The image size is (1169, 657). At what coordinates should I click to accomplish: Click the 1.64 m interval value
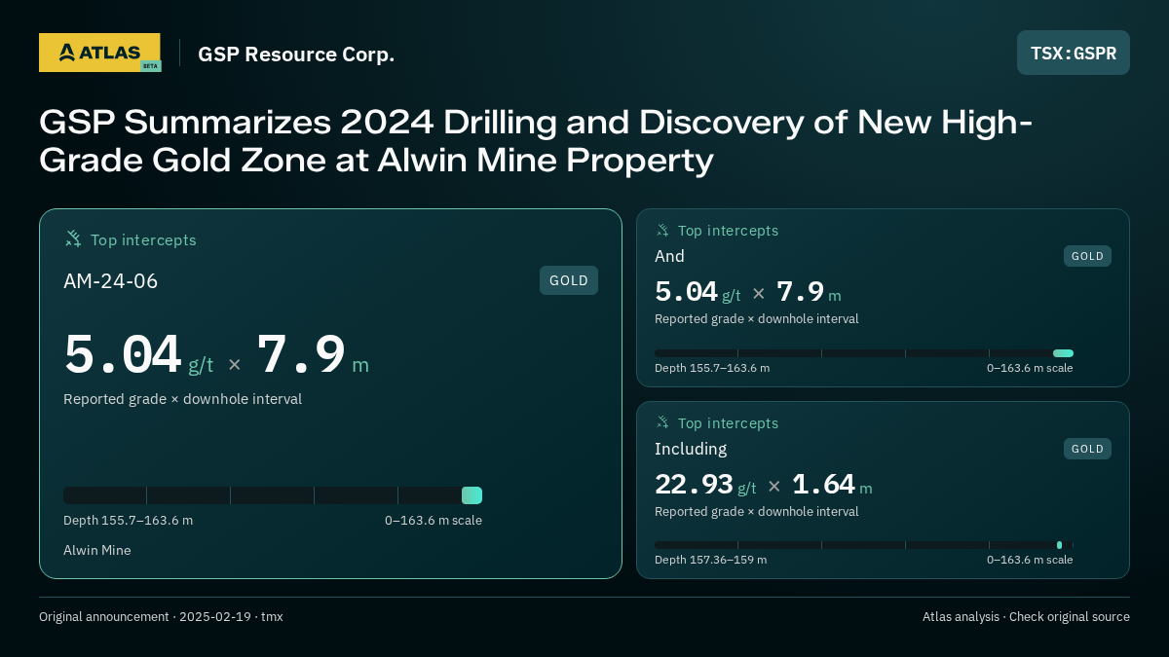832,485
